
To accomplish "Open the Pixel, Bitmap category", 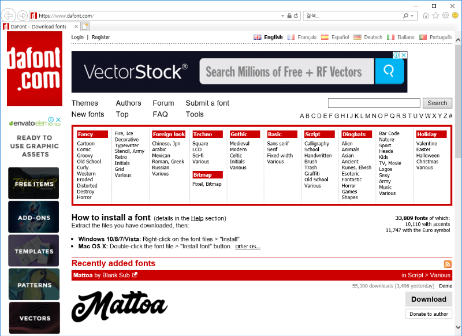I will [207, 184].
